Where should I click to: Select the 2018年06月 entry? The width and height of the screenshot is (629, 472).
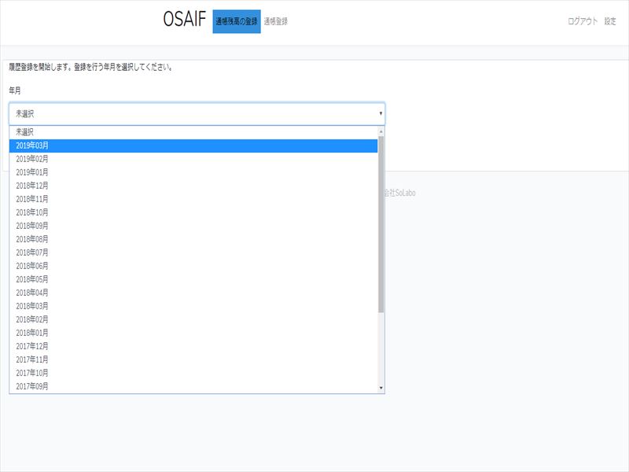coord(193,266)
